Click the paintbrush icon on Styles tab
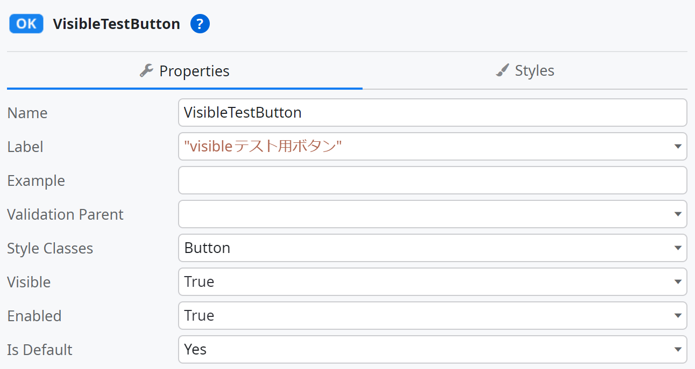 coord(502,70)
